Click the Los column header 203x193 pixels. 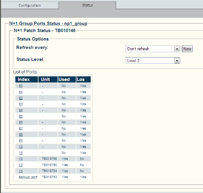pyautogui.click(x=84, y=79)
